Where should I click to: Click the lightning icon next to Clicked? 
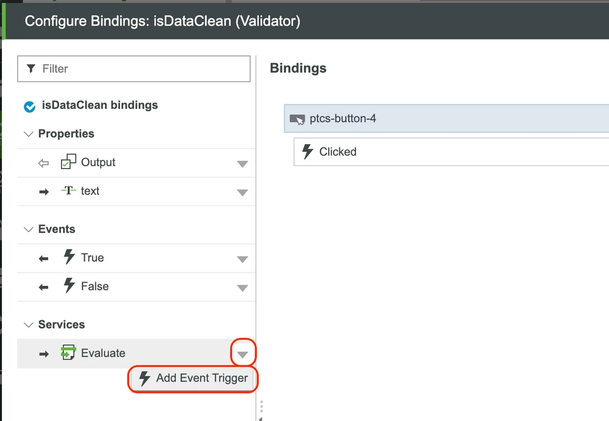(x=308, y=152)
